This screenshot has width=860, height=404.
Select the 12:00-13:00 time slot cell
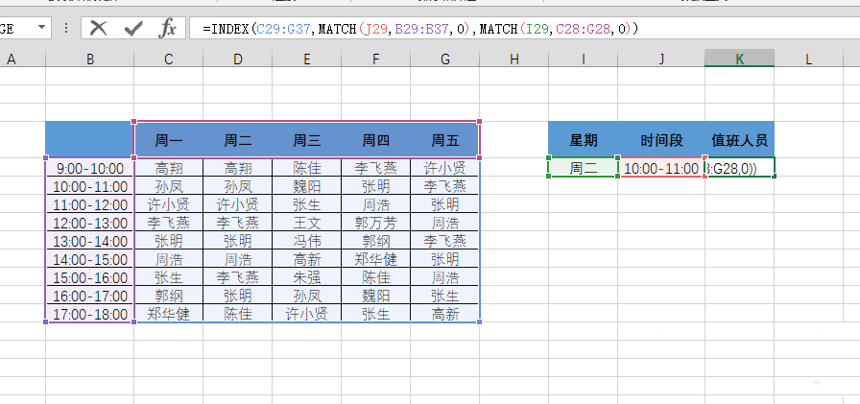[x=90, y=223]
